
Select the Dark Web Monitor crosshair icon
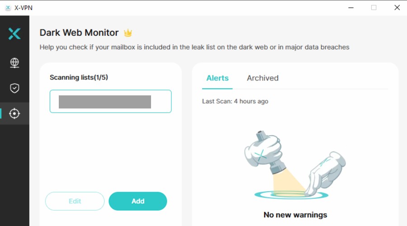pyautogui.click(x=14, y=113)
